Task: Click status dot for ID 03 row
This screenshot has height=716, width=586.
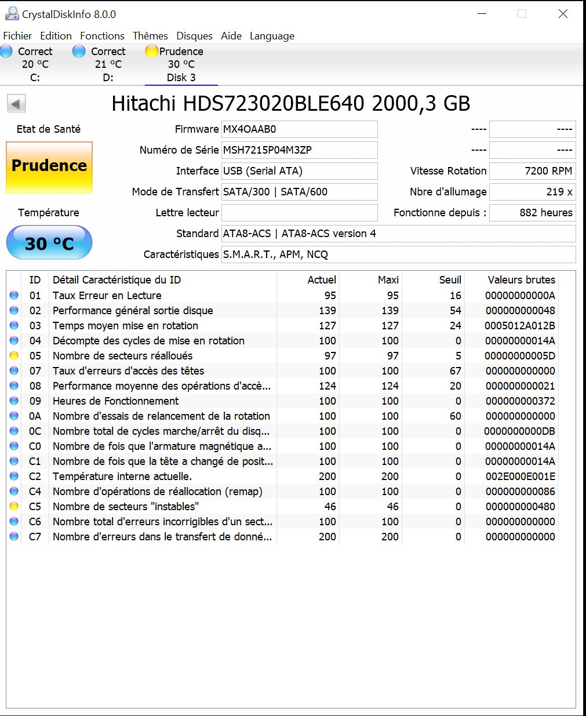Action: [x=14, y=325]
